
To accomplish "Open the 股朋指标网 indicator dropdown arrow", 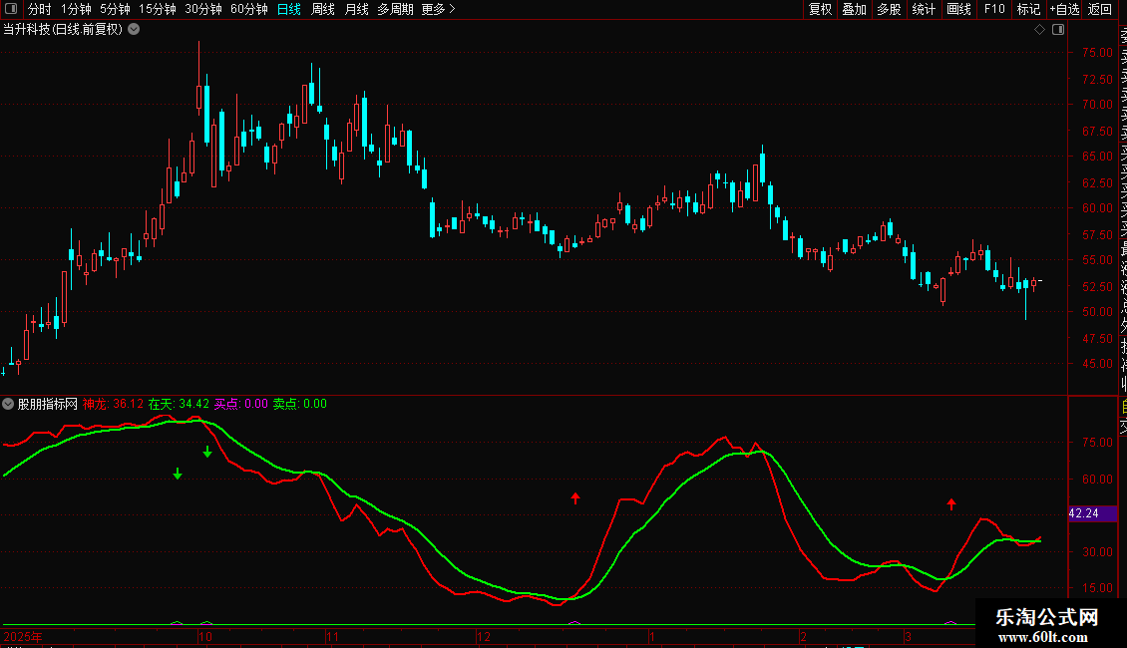I will [8, 404].
